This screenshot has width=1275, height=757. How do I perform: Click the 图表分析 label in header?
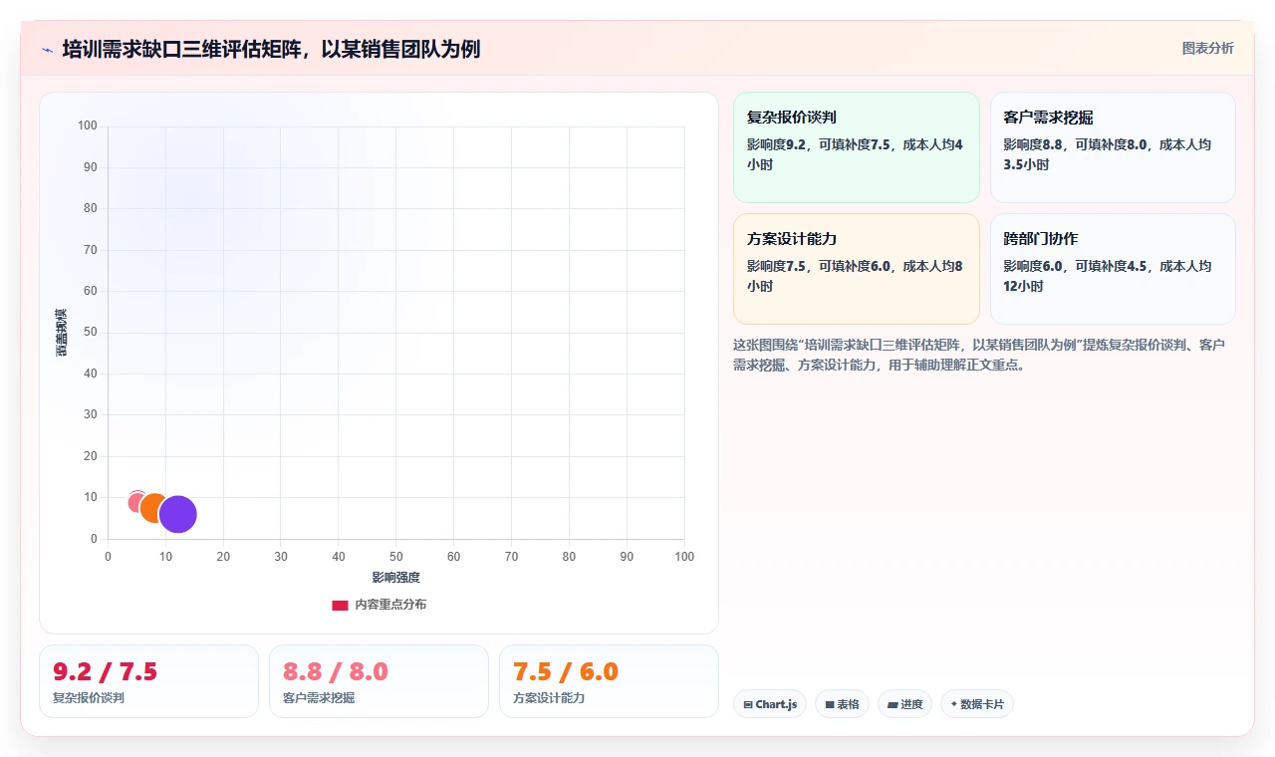tap(1207, 48)
